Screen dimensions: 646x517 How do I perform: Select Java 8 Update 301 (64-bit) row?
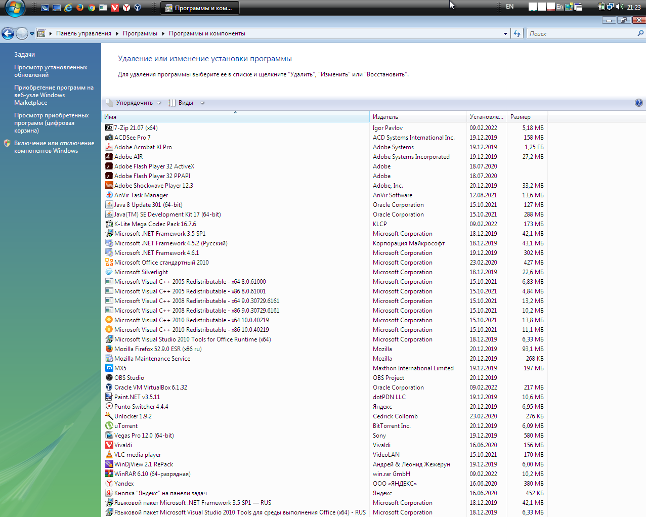pyautogui.click(x=324, y=205)
